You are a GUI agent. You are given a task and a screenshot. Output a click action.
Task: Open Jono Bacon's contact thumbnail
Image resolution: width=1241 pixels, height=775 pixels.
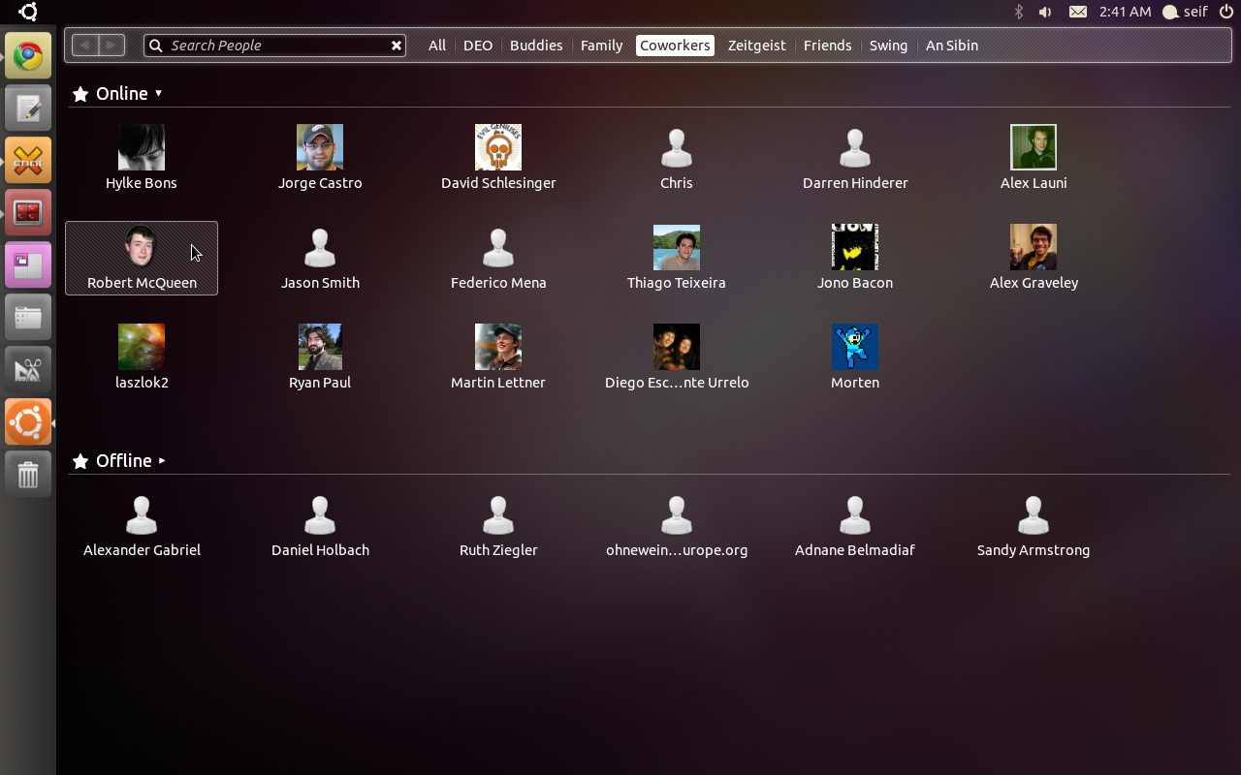[854, 247]
